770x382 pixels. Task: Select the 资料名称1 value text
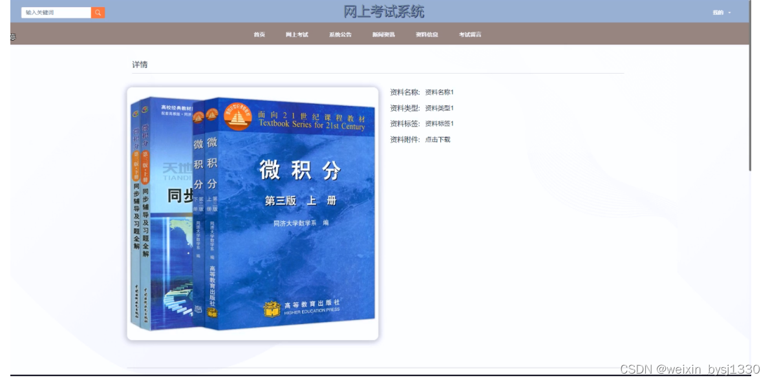coord(440,92)
